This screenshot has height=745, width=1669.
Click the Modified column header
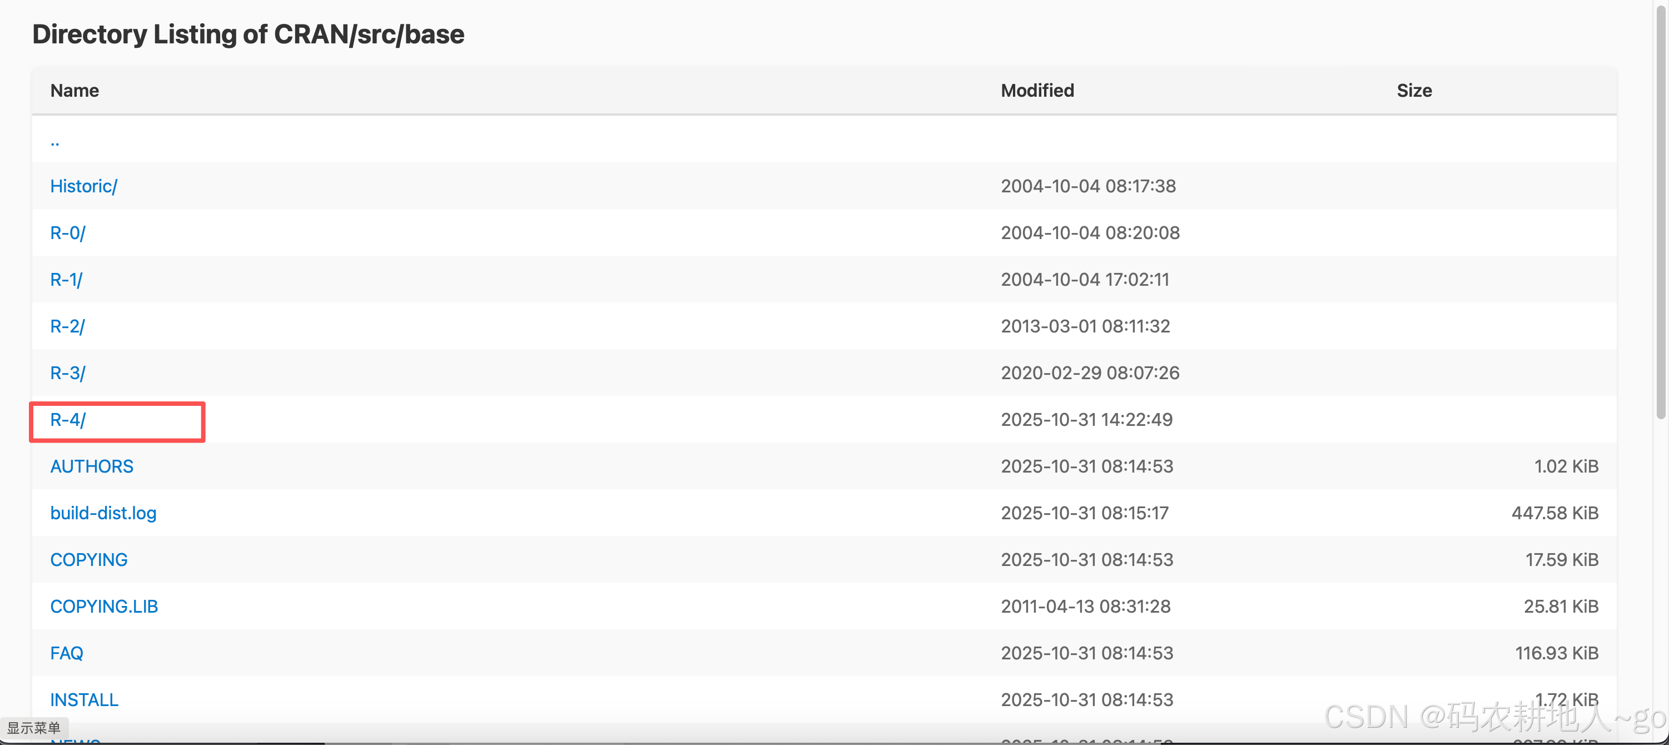point(1037,91)
